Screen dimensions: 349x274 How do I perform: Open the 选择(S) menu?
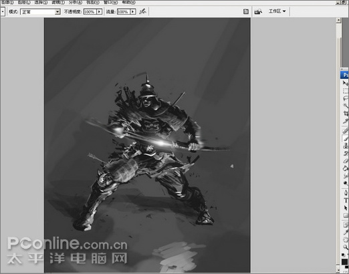coord(41,3)
